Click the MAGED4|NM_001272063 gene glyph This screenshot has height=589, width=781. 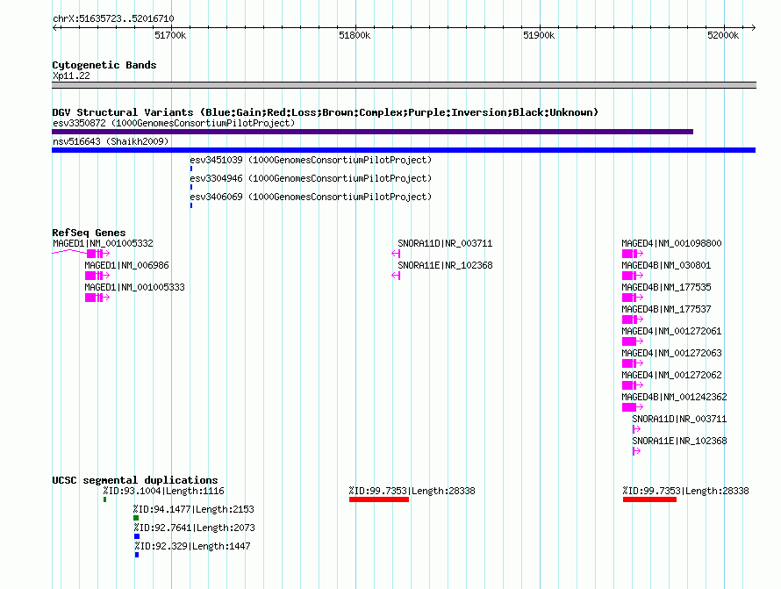click(633, 363)
